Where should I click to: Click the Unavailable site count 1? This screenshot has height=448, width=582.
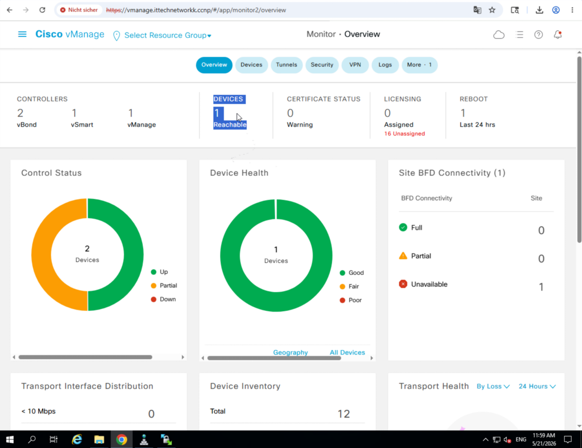pyautogui.click(x=541, y=287)
